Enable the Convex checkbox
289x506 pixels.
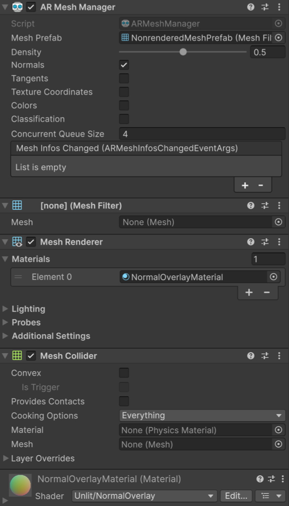pos(124,373)
